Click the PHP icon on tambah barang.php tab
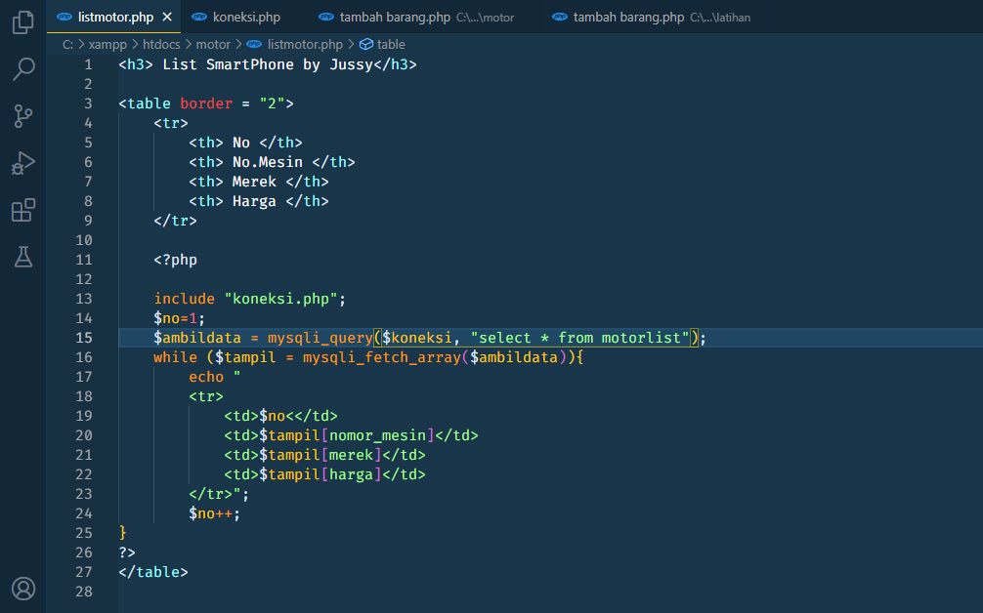Image resolution: width=983 pixels, height=613 pixels. point(326,16)
